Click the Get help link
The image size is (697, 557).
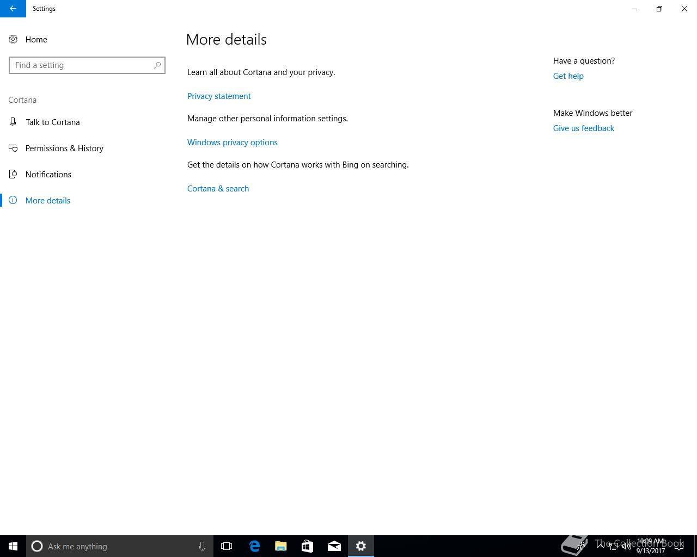click(568, 76)
